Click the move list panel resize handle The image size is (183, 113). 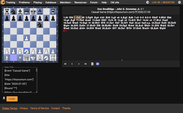(x=122, y=60)
